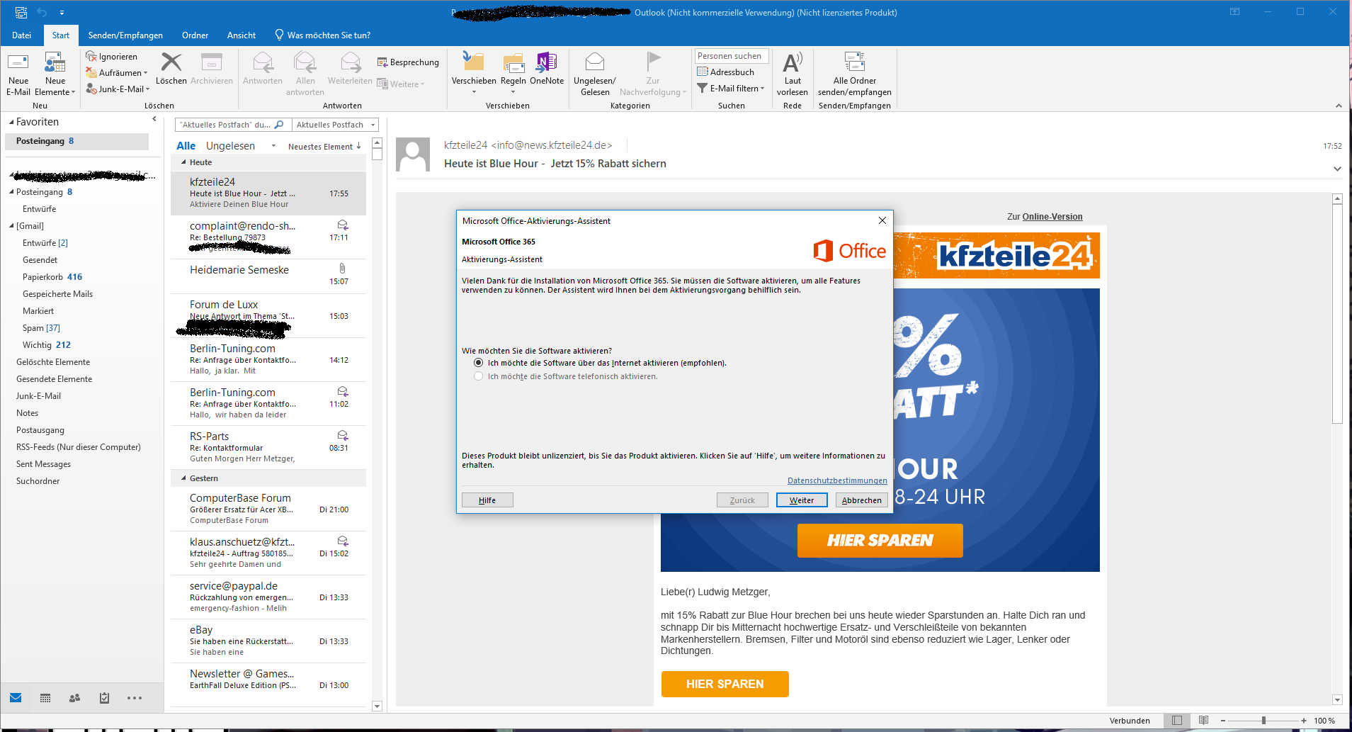Click Hilfe in the activation dialog

pos(487,500)
